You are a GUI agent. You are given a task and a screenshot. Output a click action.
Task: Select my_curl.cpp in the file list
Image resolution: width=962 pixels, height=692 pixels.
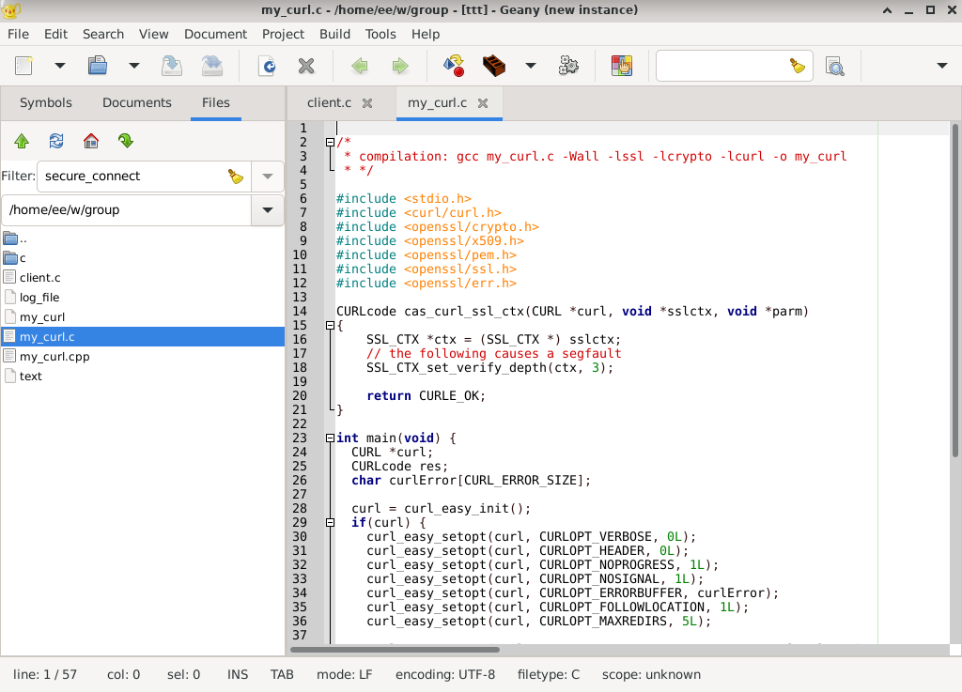coord(54,357)
